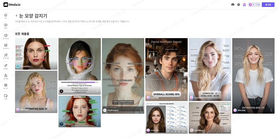
Task: Click the purple login button
Action: [268, 5]
